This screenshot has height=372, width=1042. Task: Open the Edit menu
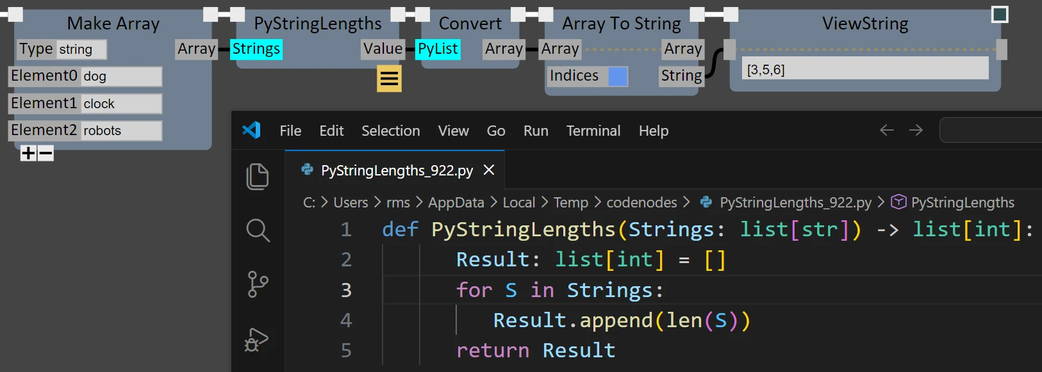pyautogui.click(x=331, y=131)
